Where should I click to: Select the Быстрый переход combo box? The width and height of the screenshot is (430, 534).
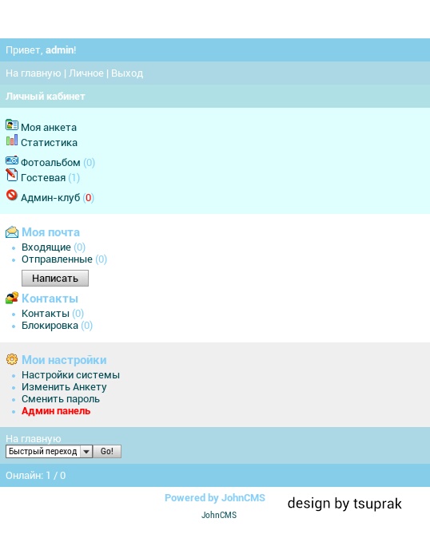click(49, 452)
